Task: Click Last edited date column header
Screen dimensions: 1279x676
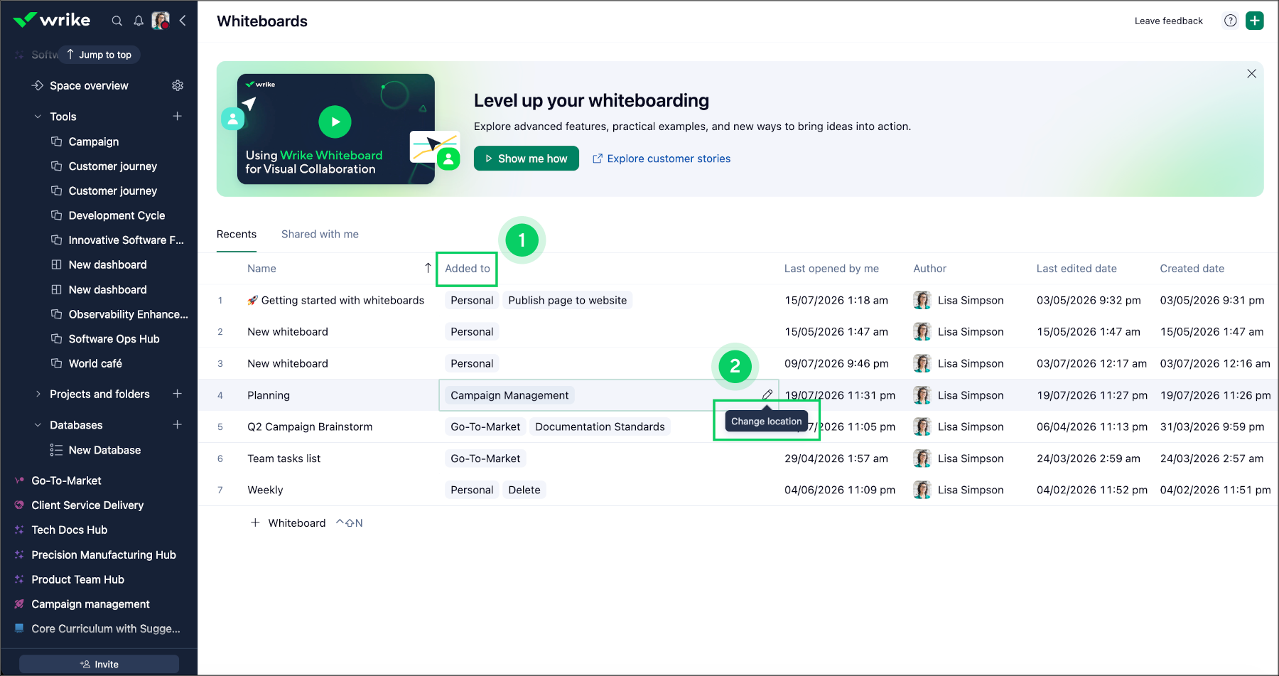Action: pos(1076,269)
